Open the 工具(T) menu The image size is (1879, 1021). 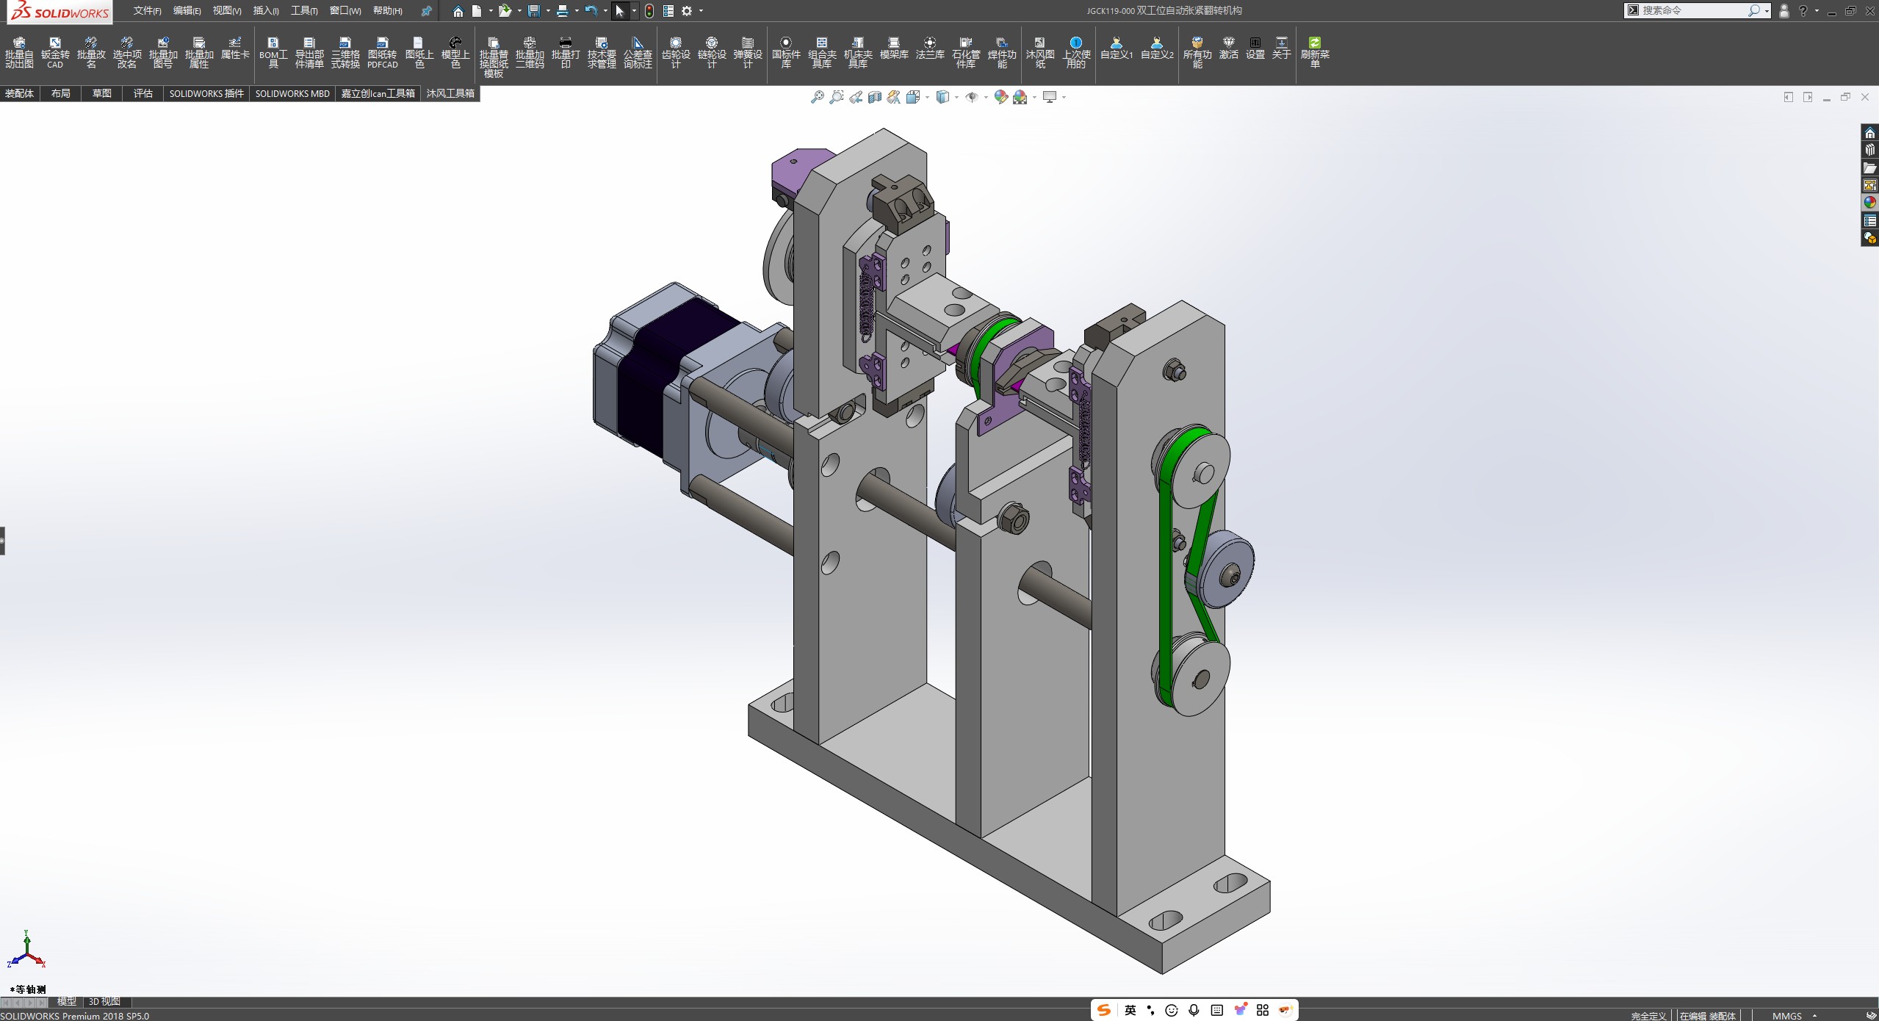(x=303, y=11)
